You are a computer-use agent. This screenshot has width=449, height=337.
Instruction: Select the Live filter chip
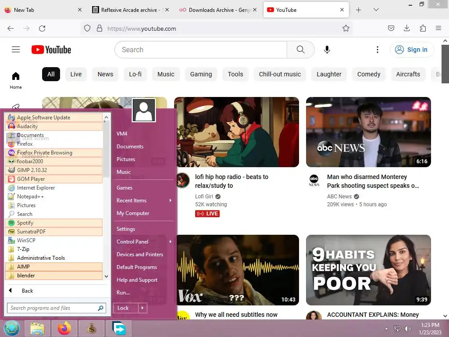pyautogui.click(x=76, y=74)
